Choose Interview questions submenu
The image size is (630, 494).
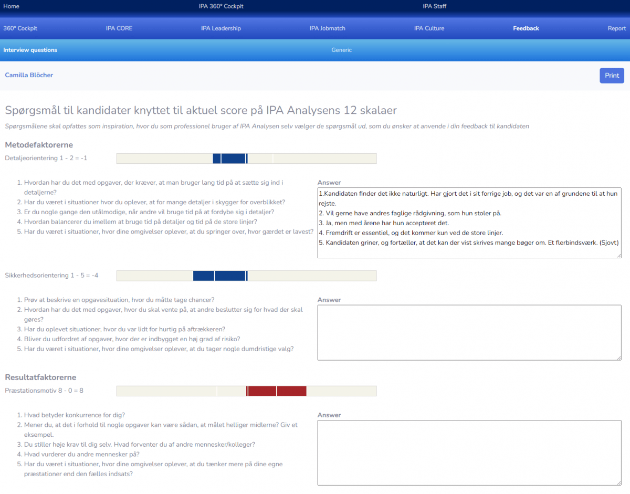(30, 50)
